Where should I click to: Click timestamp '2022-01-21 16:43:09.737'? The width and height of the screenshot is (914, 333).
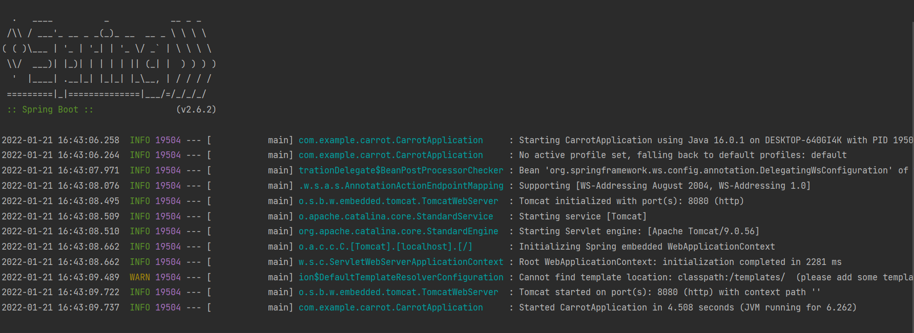(x=60, y=307)
